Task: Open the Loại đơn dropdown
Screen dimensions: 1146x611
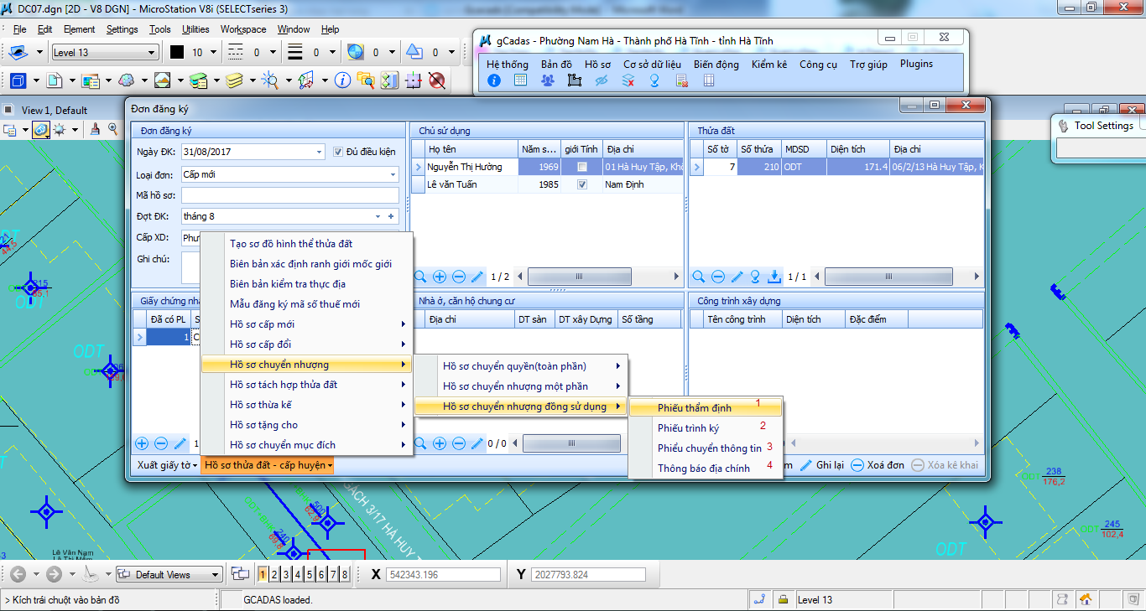Action: (x=393, y=174)
